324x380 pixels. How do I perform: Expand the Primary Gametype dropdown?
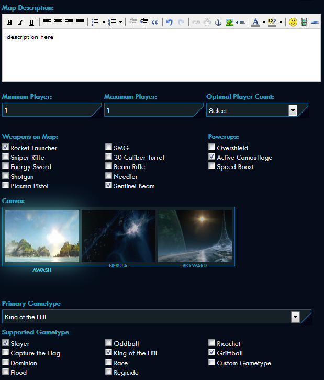(295, 317)
